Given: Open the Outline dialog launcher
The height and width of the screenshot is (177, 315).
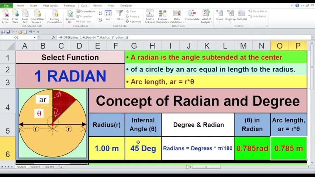Looking at the screenshot, I should click(267, 26).
